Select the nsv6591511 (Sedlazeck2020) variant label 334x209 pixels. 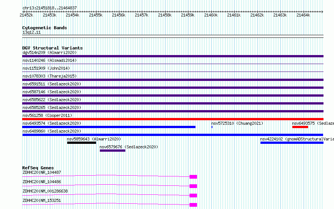[52, 84]
